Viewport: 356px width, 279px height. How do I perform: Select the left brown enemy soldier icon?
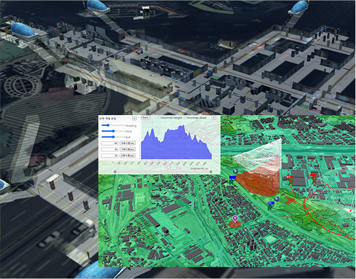[291, 182]
